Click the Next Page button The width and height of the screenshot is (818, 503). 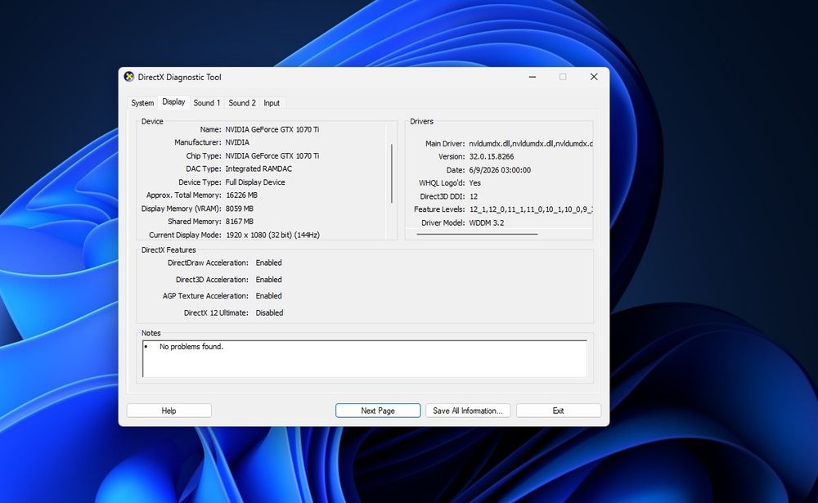click(378, 411)
